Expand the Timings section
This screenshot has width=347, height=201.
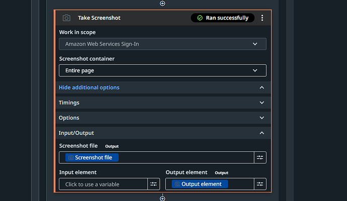coord(262,103)
